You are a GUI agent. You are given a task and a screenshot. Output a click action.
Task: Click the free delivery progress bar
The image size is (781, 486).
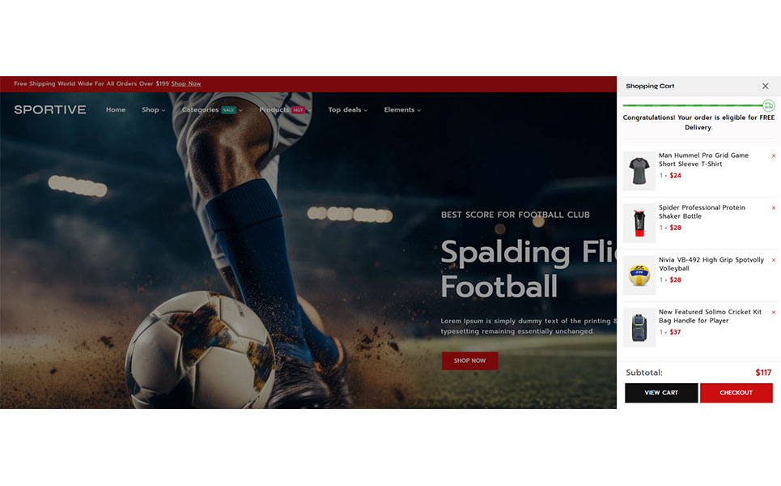click(x=693, y=105)
